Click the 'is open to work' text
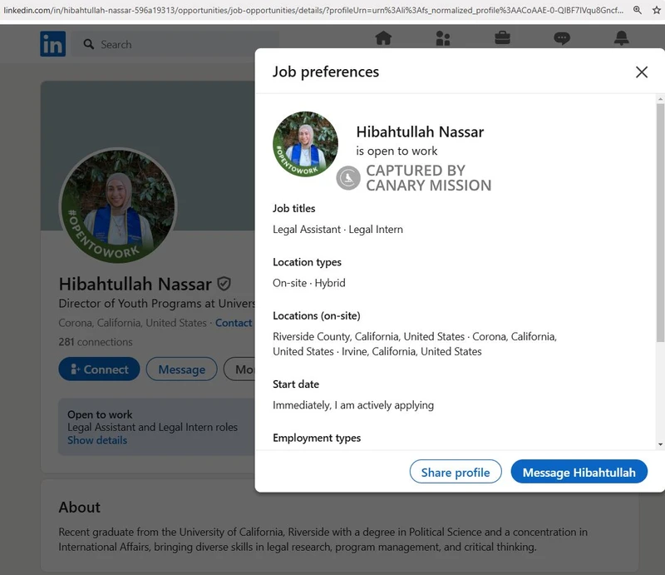Viewport: 665px width, 575px height. coord(397,151)
